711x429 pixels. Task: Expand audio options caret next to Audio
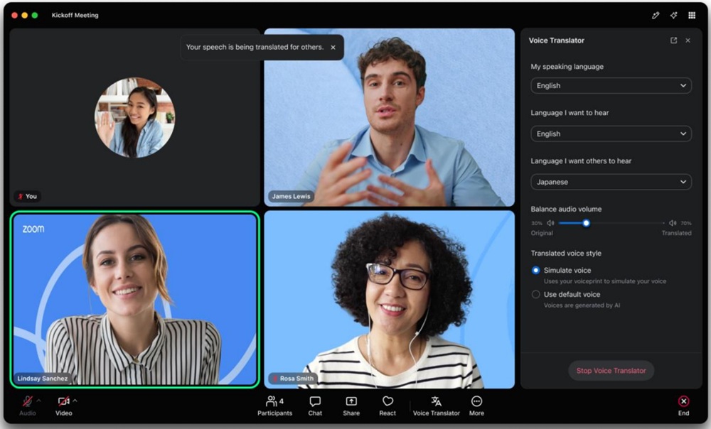coord(38,401)
